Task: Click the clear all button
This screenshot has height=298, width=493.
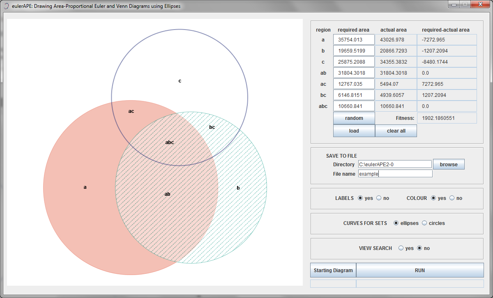Action: (x=396, y=131)
